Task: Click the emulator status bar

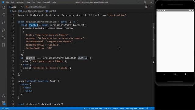Action: (175, 10)
